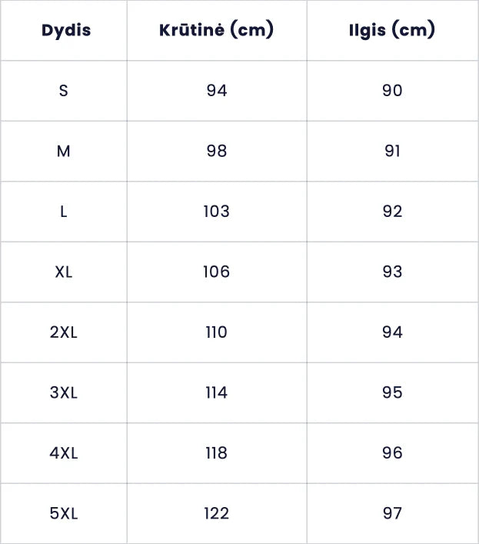Click chest value 98 for size M
Image resolution: width=479 pixels, height=544 pixels.
pos(217,152)
